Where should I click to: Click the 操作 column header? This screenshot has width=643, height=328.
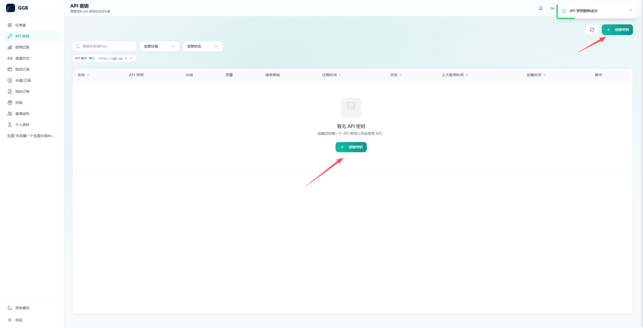[598, 75]
